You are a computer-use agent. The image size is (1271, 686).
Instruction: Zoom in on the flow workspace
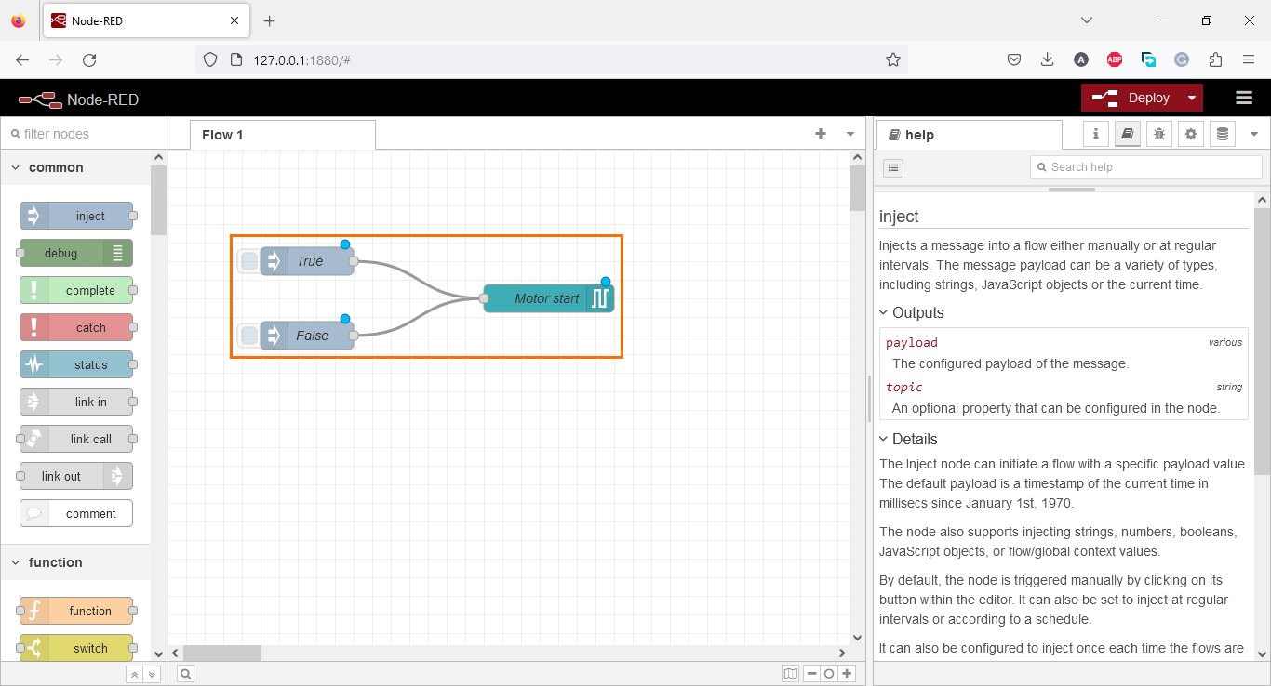click(847, 673)
